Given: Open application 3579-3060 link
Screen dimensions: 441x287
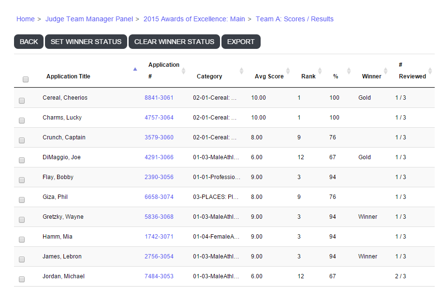Looking at the screenshot, I should (x=159, y=137).
